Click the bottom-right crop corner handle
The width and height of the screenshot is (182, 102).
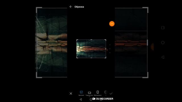106,57
